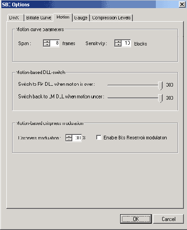Close the SBC Options dialog
The image size is (187, 230).
pos(182,5)
